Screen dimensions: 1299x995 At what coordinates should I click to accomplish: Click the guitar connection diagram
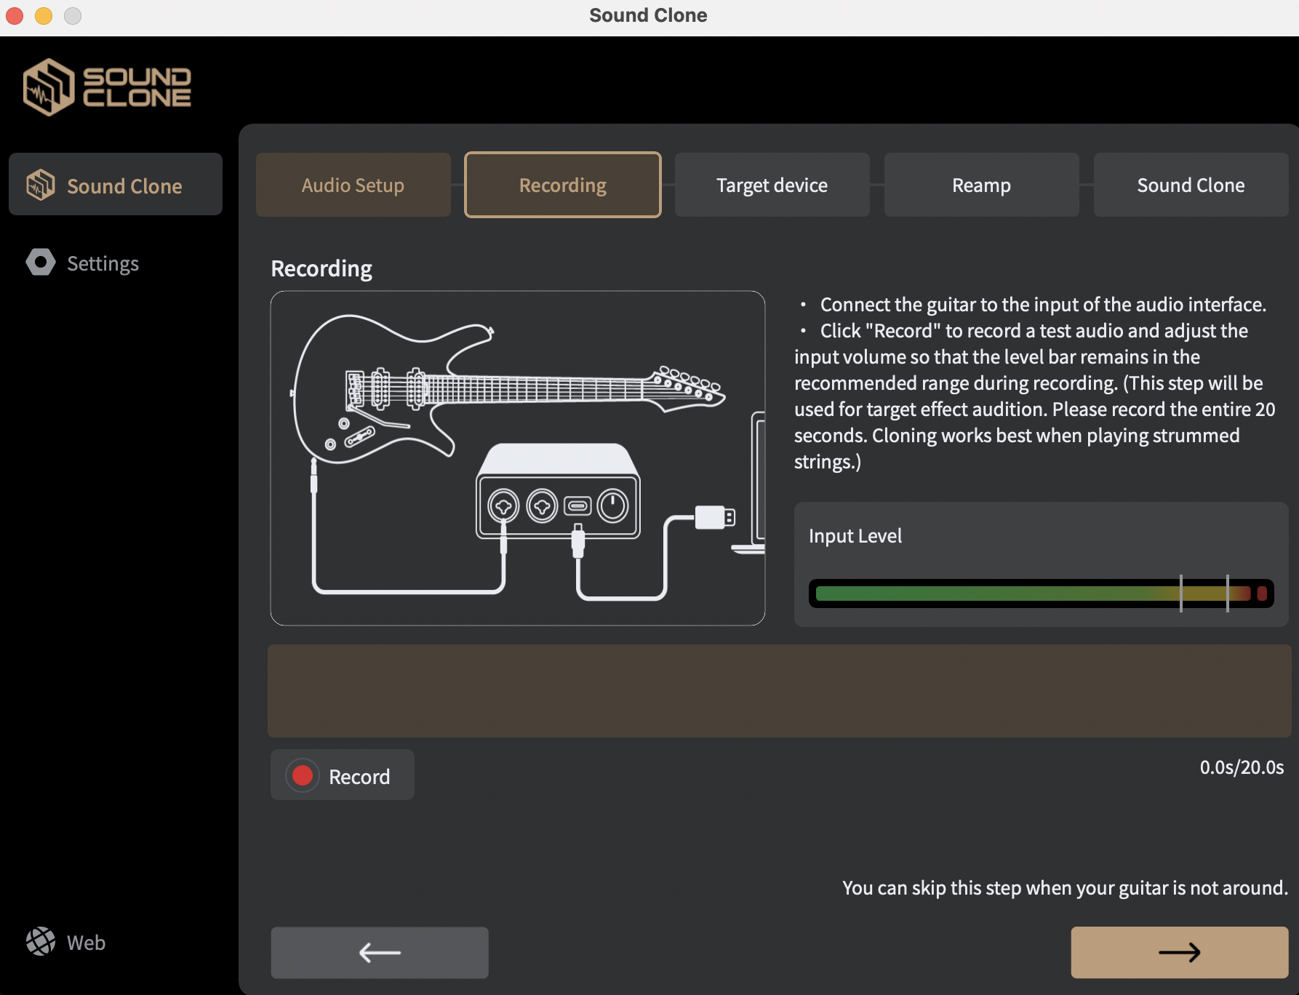pyautogui.click(x=517, y=457)
